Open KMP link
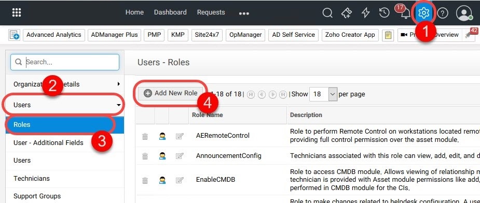Image resolution: width=480 pixels, height=203 pixels. (x=178, y=35)
